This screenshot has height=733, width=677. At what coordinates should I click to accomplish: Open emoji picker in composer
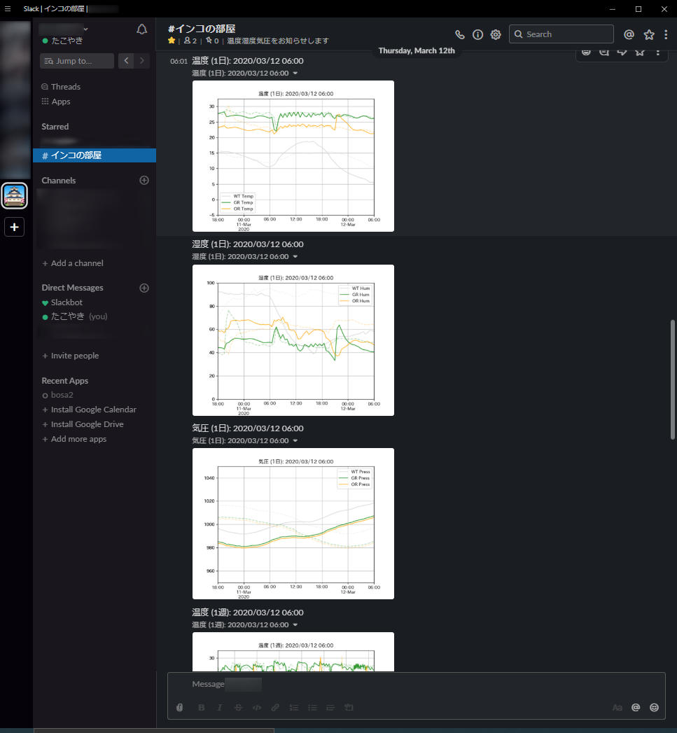[654, 707]
